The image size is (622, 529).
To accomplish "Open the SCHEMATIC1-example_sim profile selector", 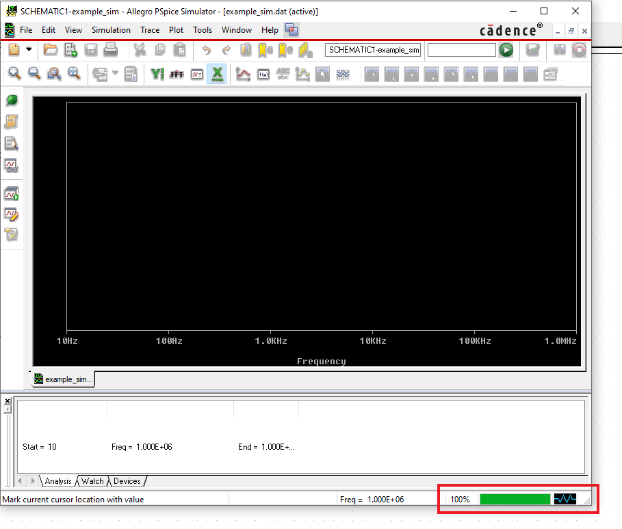I will 373,49.
